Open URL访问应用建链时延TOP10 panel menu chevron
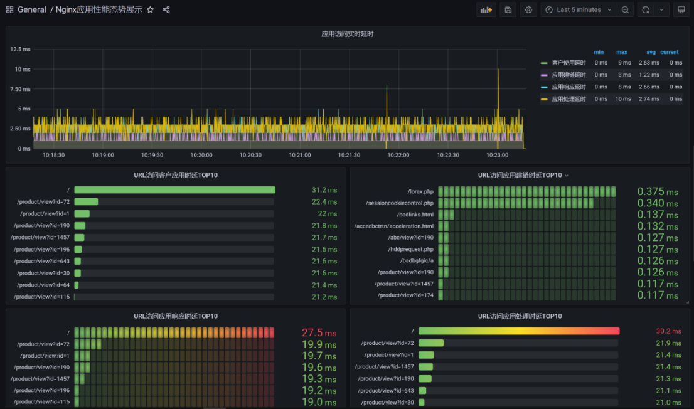Screen dimensions: 694x409 (567, 176)
